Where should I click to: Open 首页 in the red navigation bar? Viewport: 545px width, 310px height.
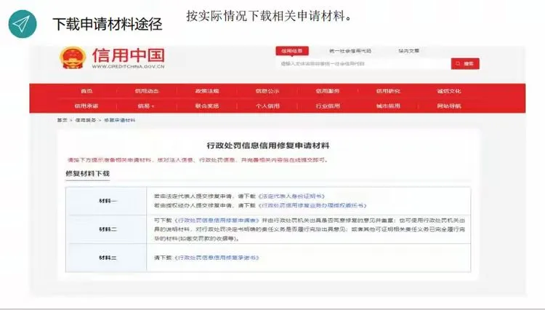click(87, 91)
